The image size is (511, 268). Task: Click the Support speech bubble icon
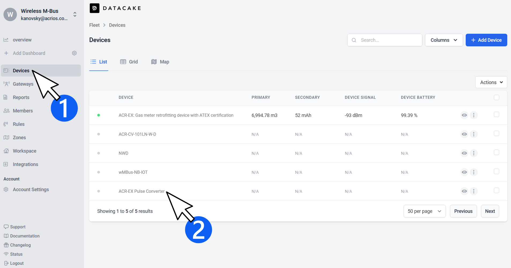[x=6, y=227]
